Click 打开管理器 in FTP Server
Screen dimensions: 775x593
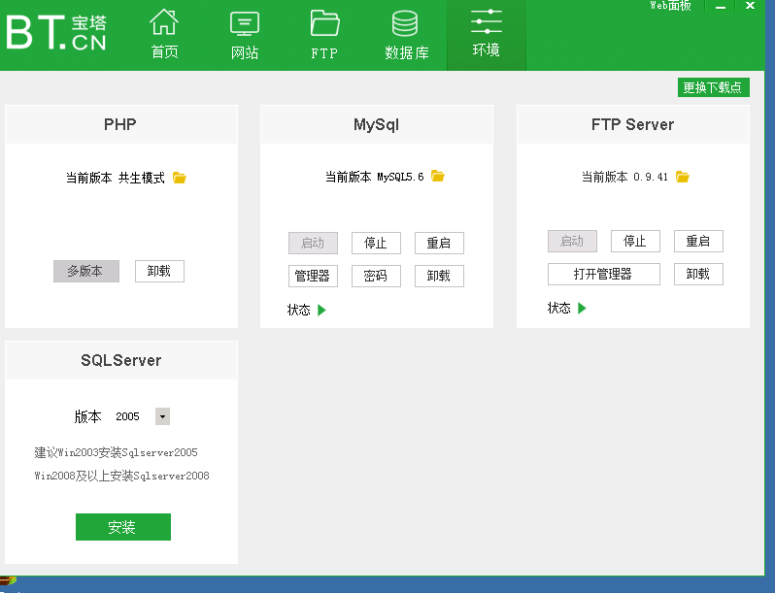[604, 274]
